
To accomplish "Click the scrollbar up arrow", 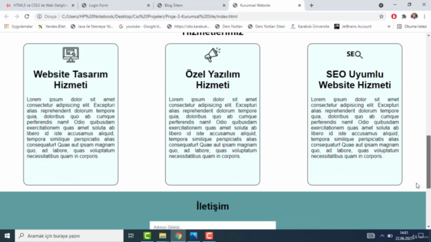I will 428,36.
